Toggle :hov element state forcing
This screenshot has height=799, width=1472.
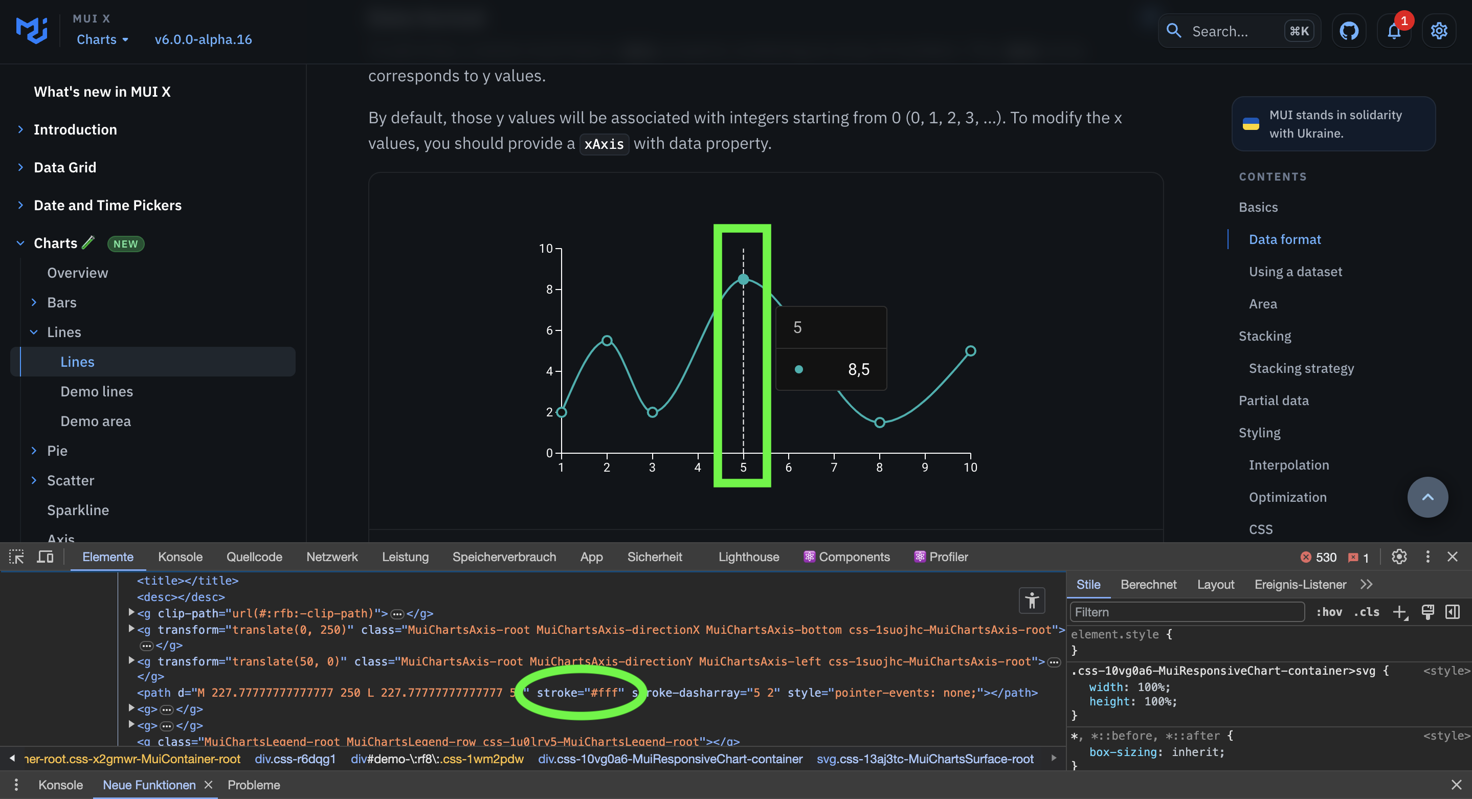1330,612
